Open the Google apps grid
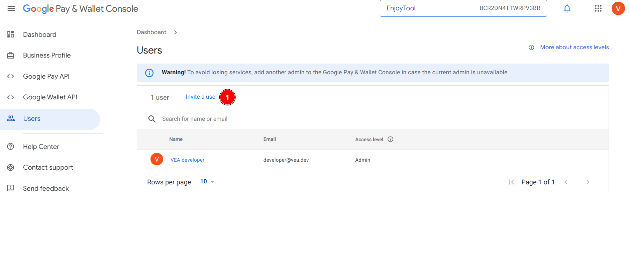Viewport: 629px width, 260px height. pyautogui.click(x=598, y=8)
